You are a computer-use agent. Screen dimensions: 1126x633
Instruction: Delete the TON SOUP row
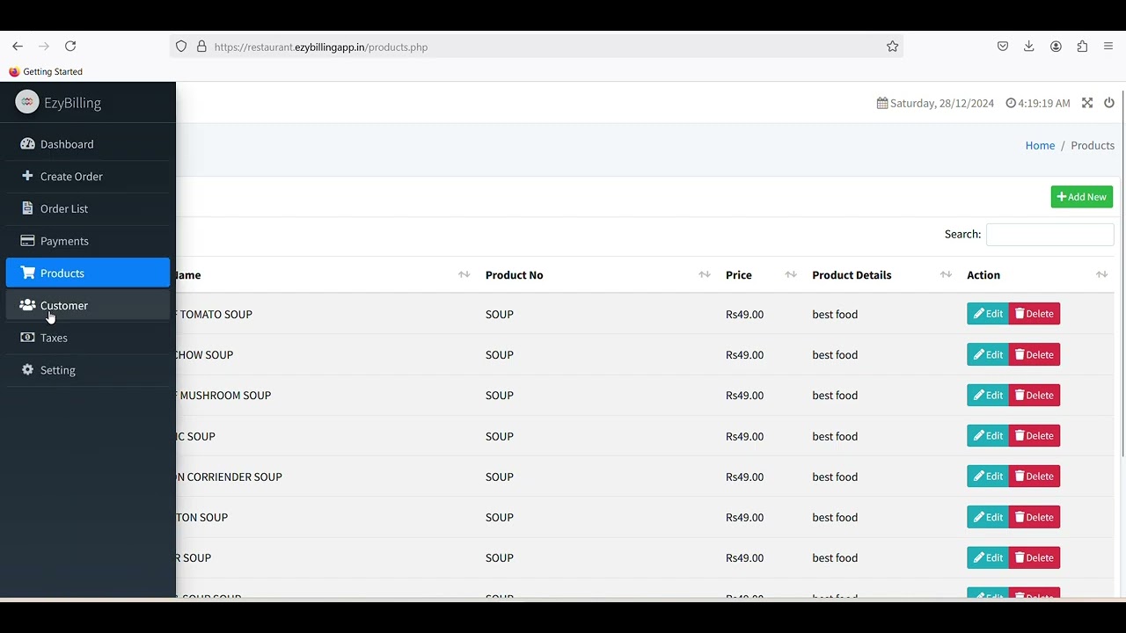(x=1035, y=517)
